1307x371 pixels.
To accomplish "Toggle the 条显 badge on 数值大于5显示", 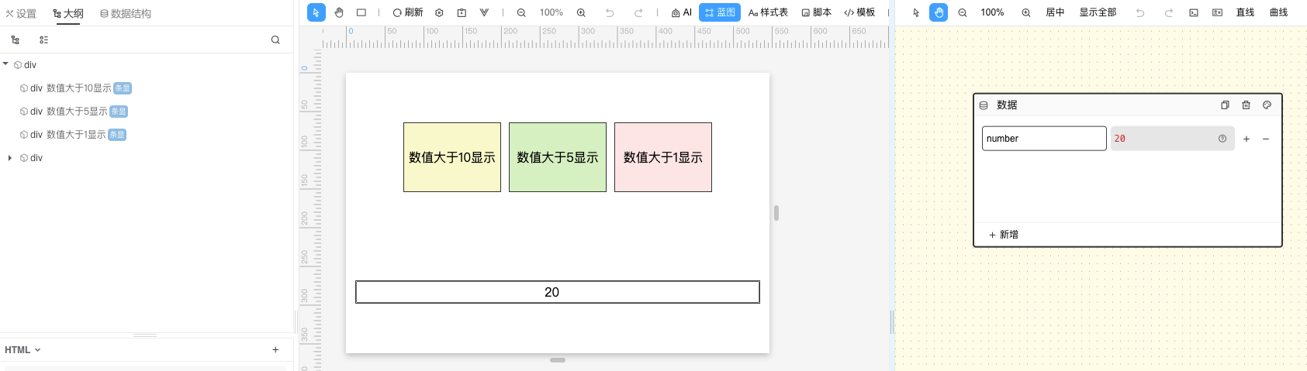I will [x=119, y=112].
